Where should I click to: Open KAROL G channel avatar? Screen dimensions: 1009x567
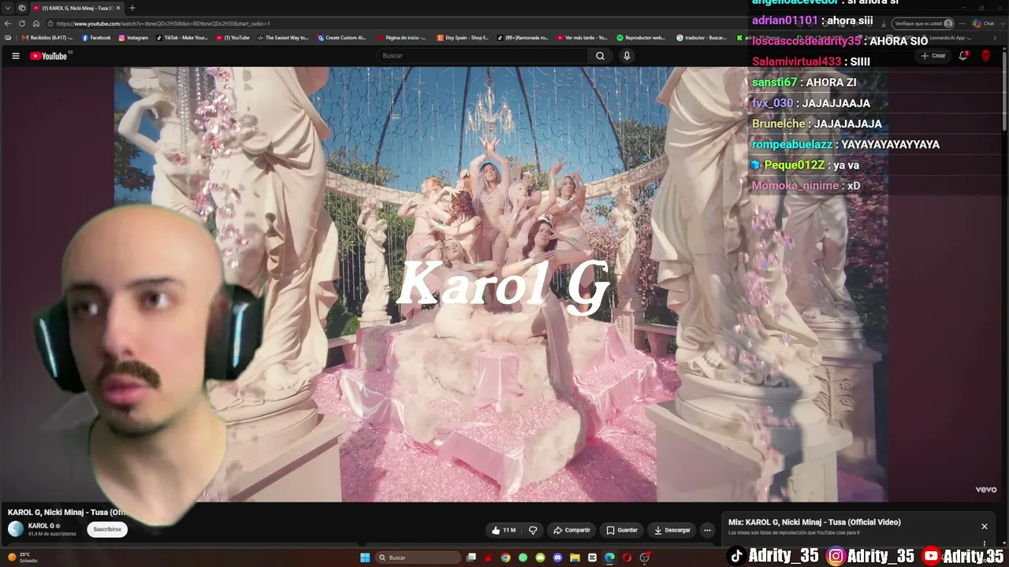tap(16, 529)
